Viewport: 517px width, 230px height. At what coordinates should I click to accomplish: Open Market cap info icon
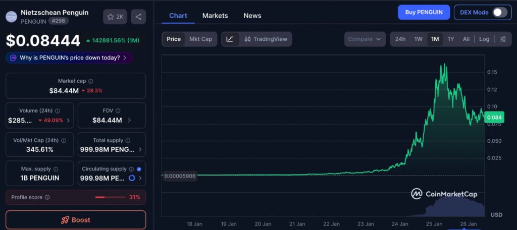[x=91, y=81]
